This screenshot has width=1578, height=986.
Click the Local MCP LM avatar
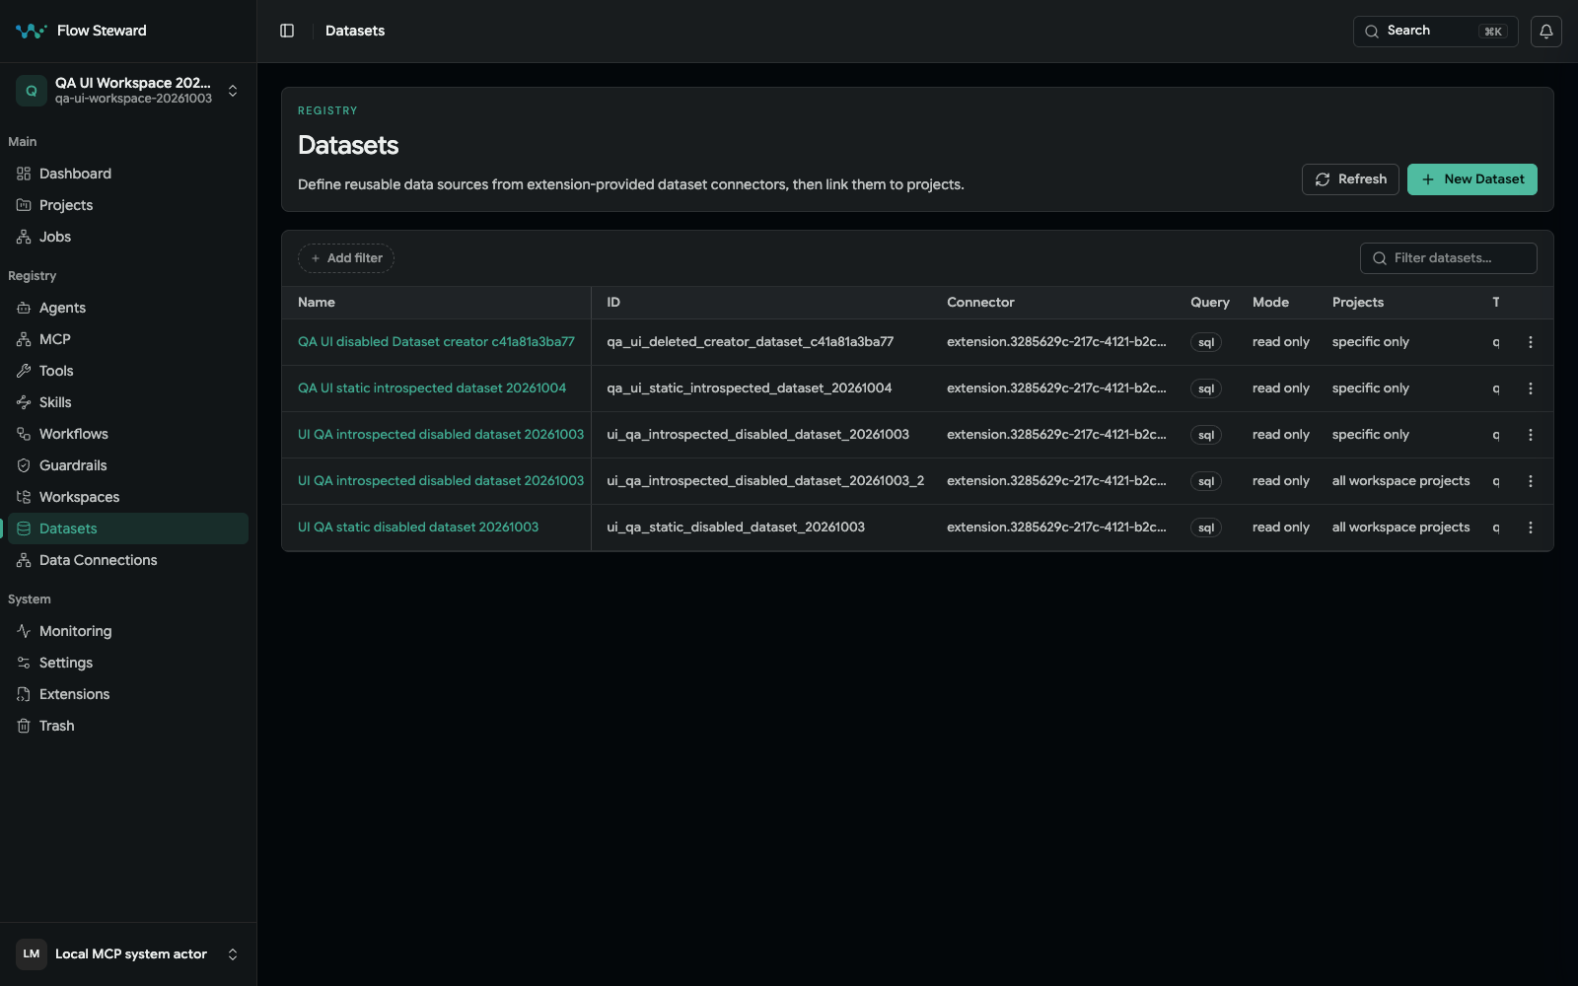tap(32, 954)
